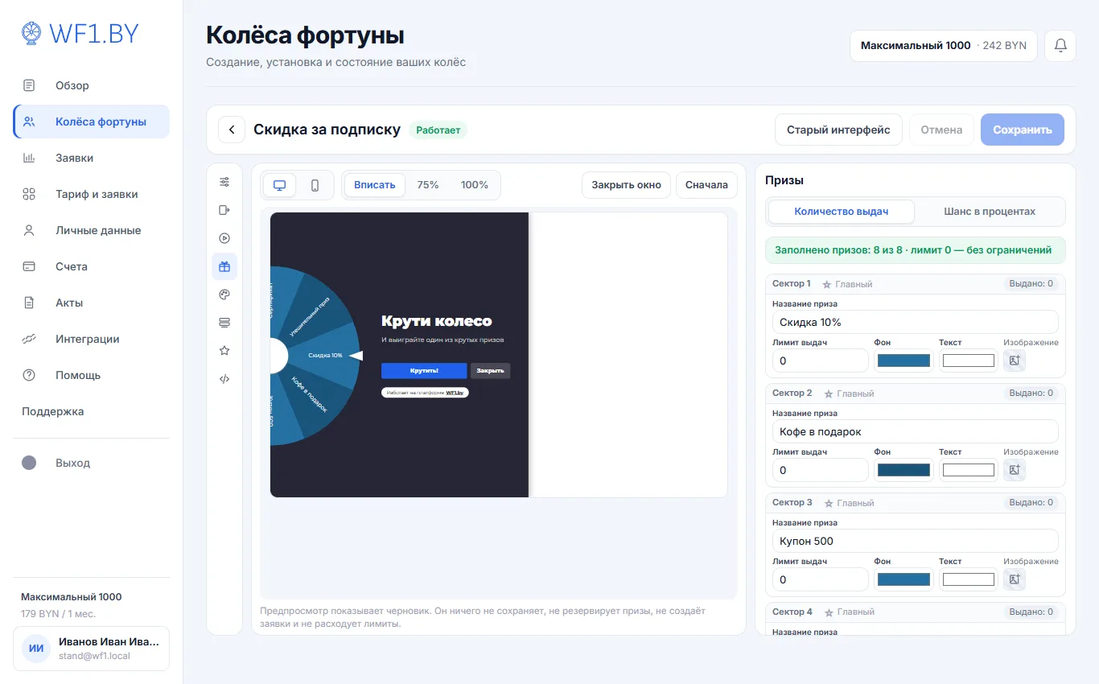Pick background color for Сектор 2
This screenshot has width=1099, height=684.
point(903,470)
